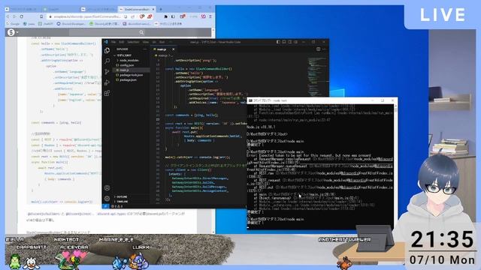Image resolution: width=481 pixels, height=270 pixels.
Task: Open the Search view in VS Code activity bar
Action: [x=107, y=61]
